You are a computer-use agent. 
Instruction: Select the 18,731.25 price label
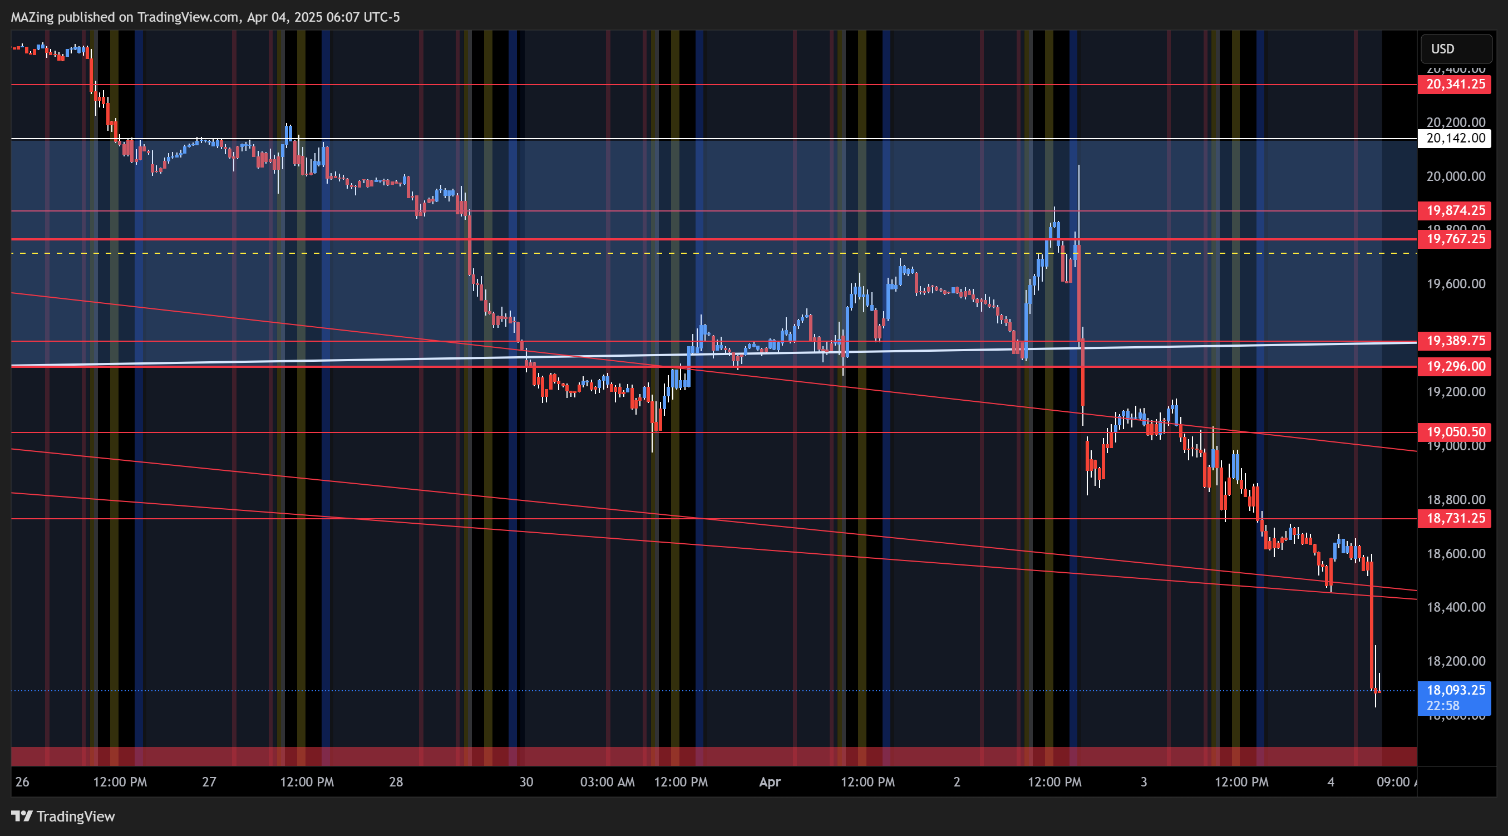pyautogui.click(x=1454, y=518)
